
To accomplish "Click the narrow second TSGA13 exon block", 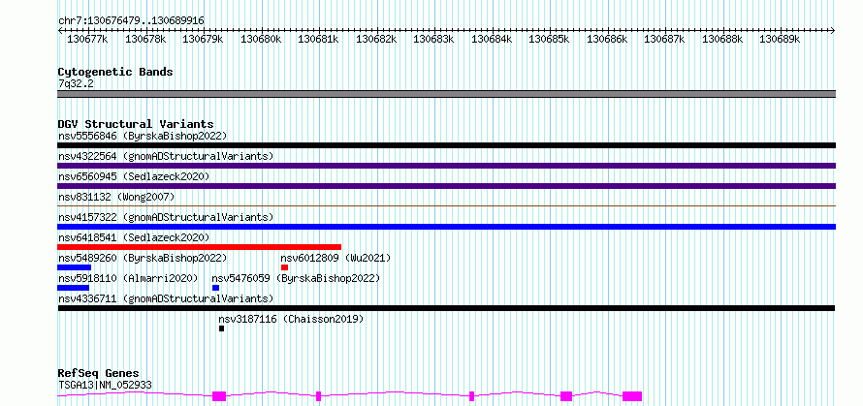I will coord(319,396).
